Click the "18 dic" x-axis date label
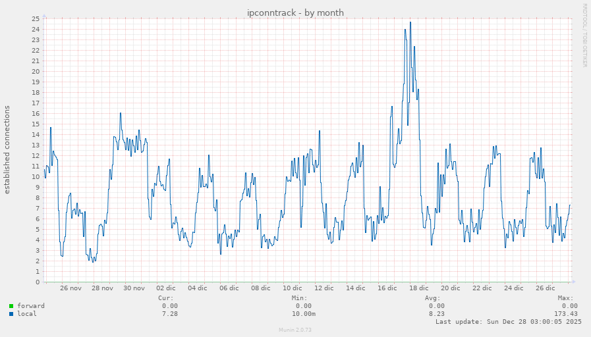Viewport: 591px width, 337px height. (x=419, y=288)
